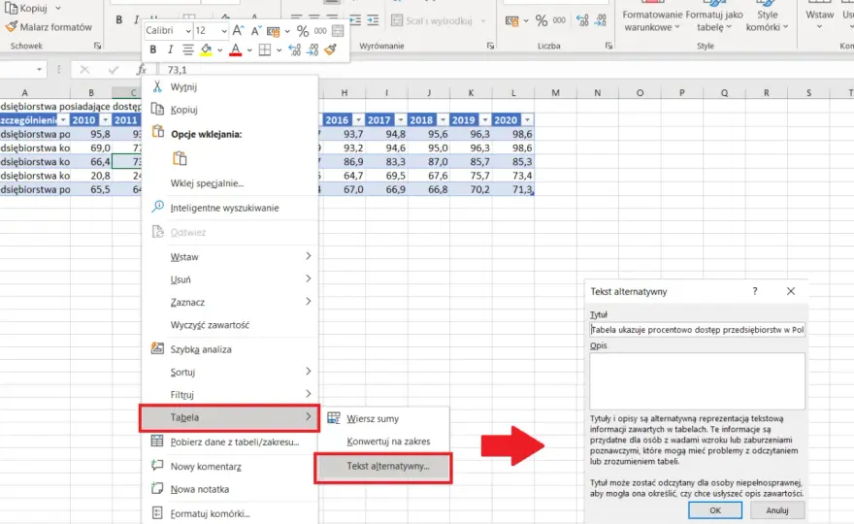Apply percent style from mini toolbar
Viewport: 854px width, 524px height.
[302, 31]
